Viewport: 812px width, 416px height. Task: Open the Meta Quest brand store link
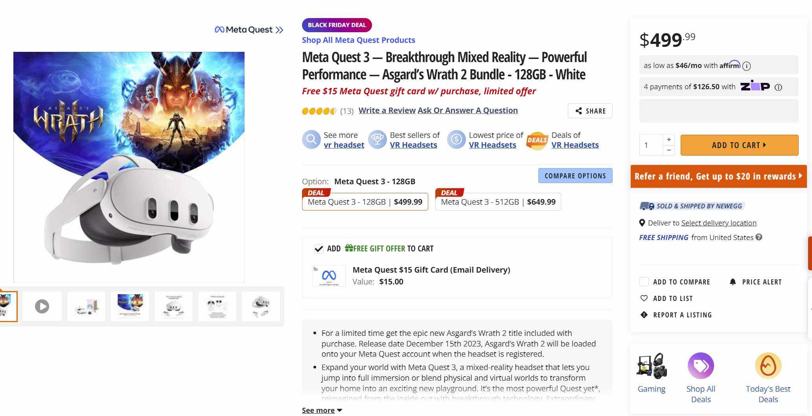tap(249, 30)
